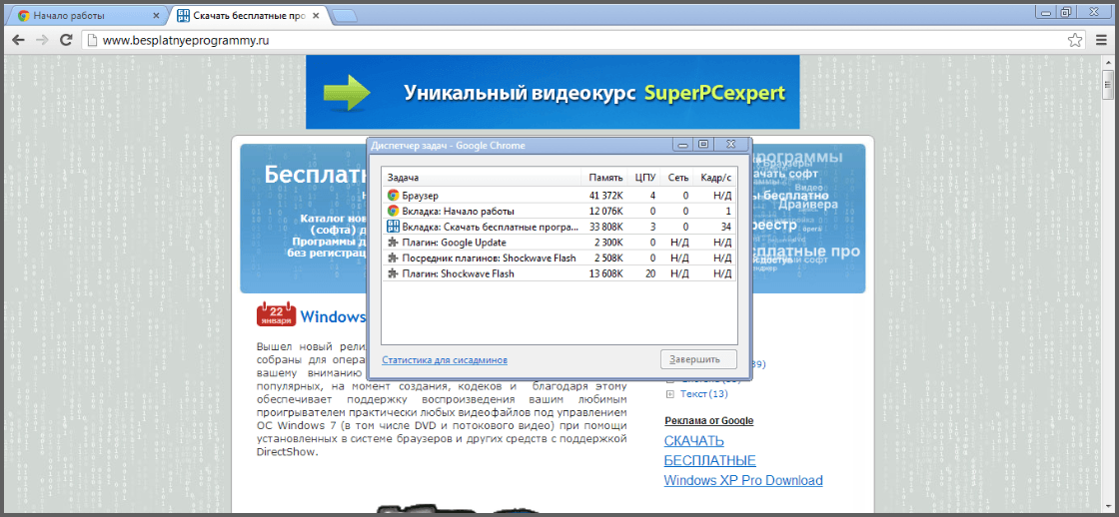Minimize the Task Manager dialog
This screenshot has height=517, width=1119.
click(x=683, y=144)
